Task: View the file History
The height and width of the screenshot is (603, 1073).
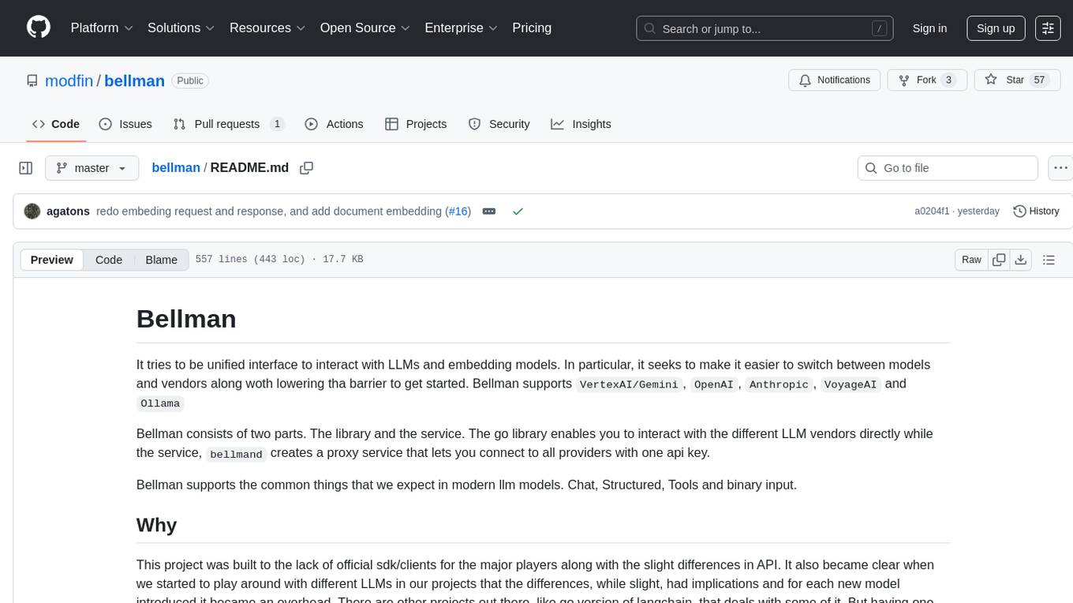Action: tap(1036, 212)
